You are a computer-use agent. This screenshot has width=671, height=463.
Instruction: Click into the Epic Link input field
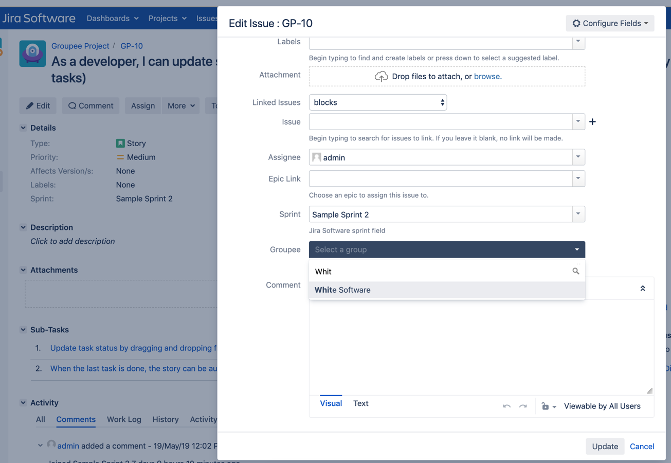point(441,179)
